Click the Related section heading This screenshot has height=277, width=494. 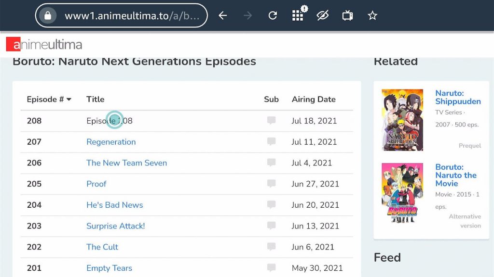(x=396, y=61)
